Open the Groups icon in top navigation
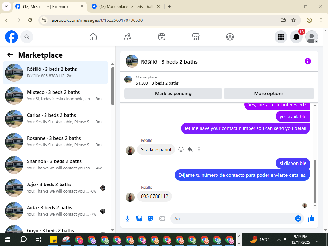 pyautogui.click(x=230, y=37)
